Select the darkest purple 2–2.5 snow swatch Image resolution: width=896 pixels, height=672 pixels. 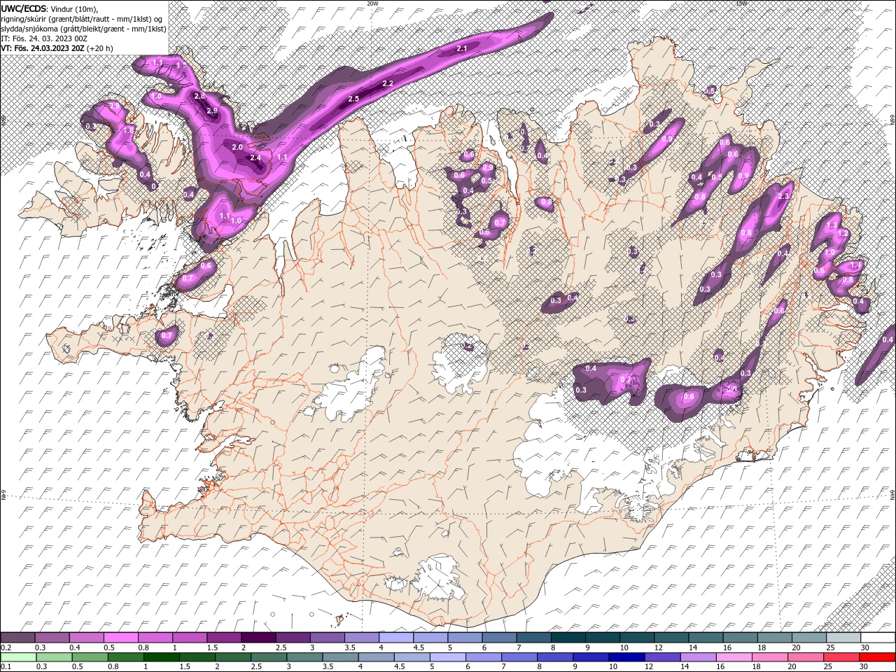(258, 638)
